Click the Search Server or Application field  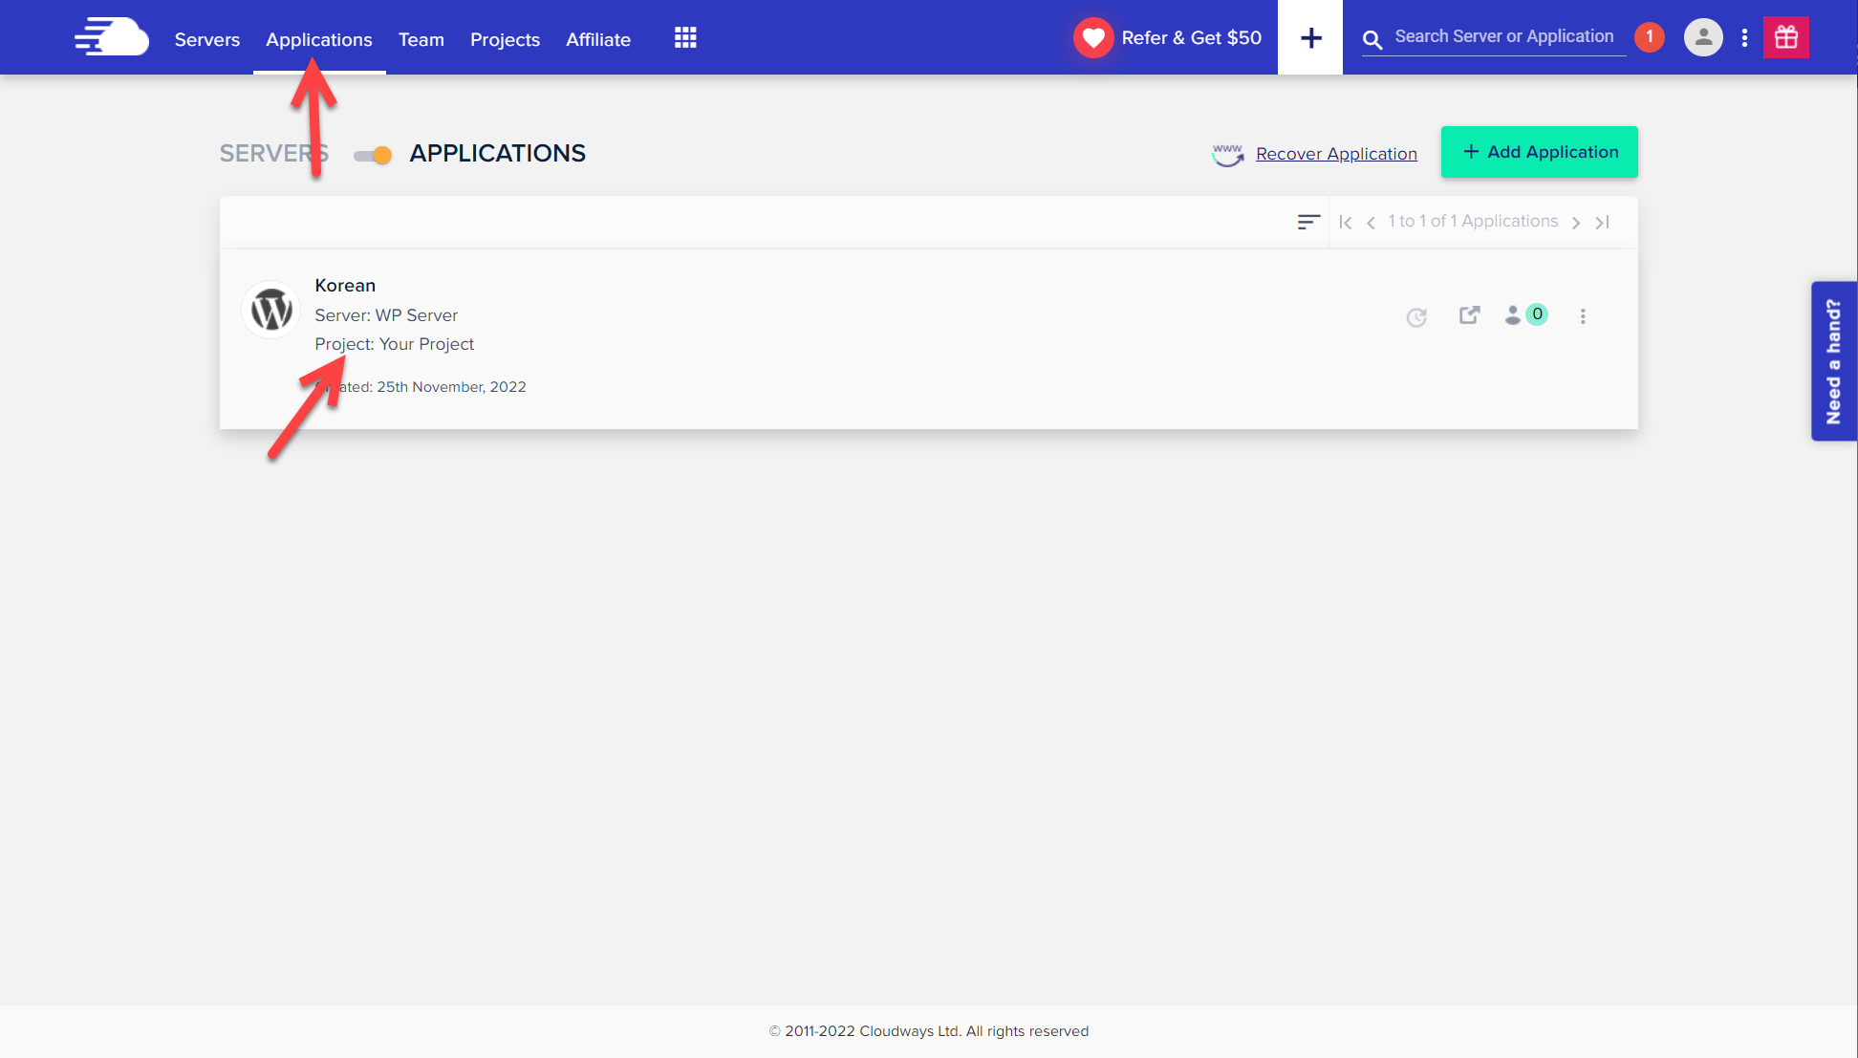coord(1503,37)
